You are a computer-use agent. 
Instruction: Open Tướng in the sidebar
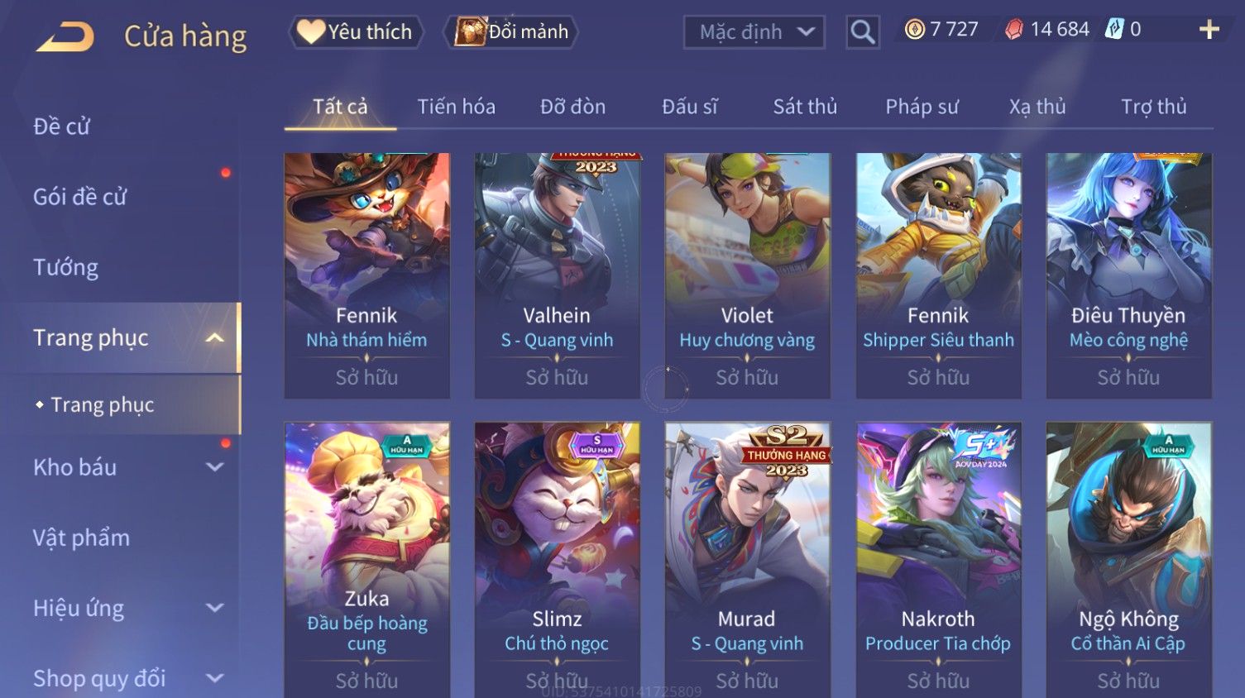point(66,267)
